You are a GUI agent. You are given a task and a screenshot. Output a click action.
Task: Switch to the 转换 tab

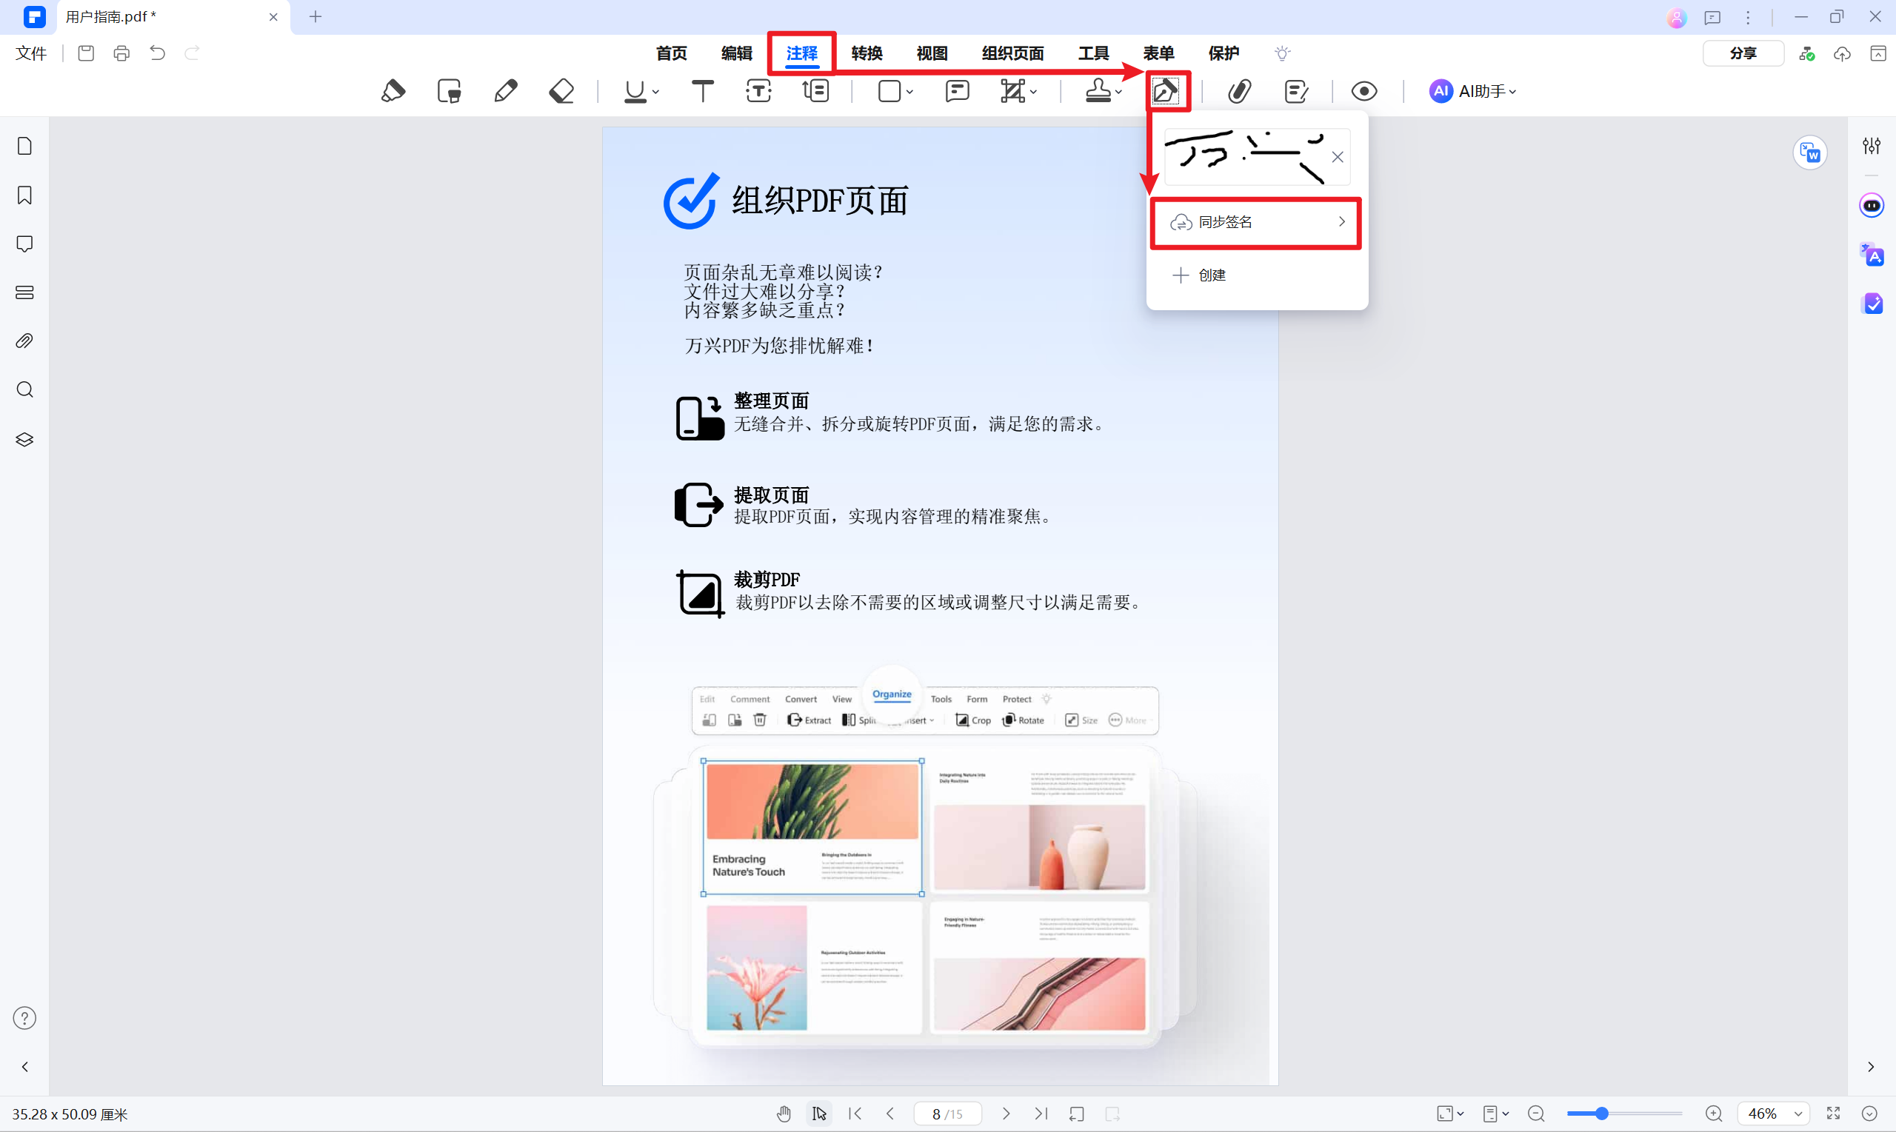pyautogui.click(x=866, y=53)
